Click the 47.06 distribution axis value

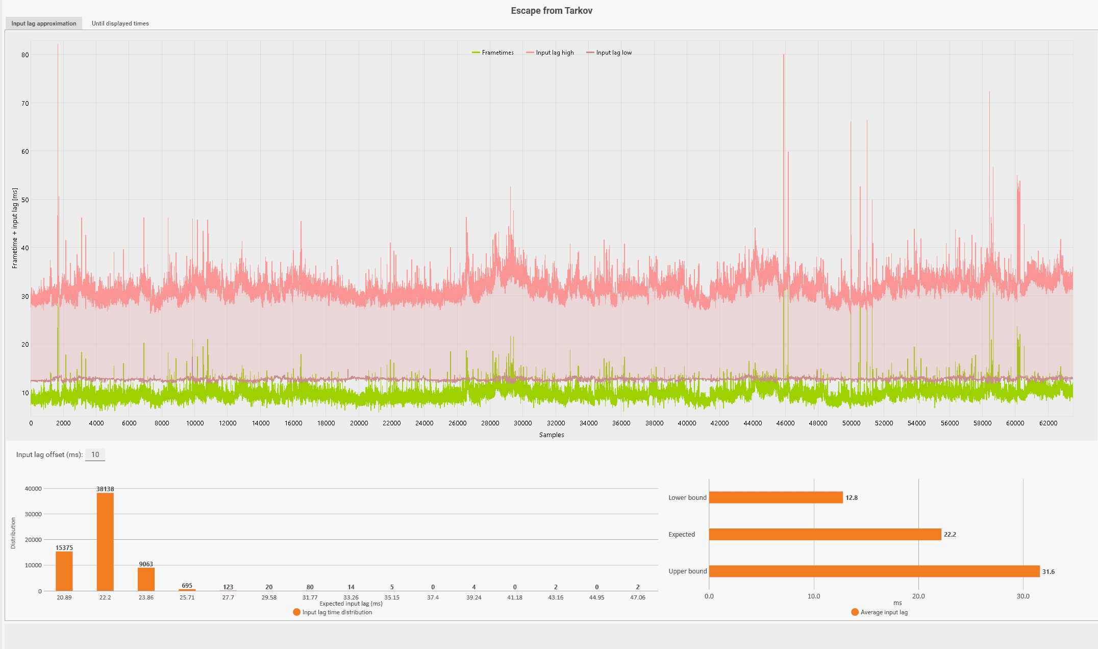[x=638, y=597]
